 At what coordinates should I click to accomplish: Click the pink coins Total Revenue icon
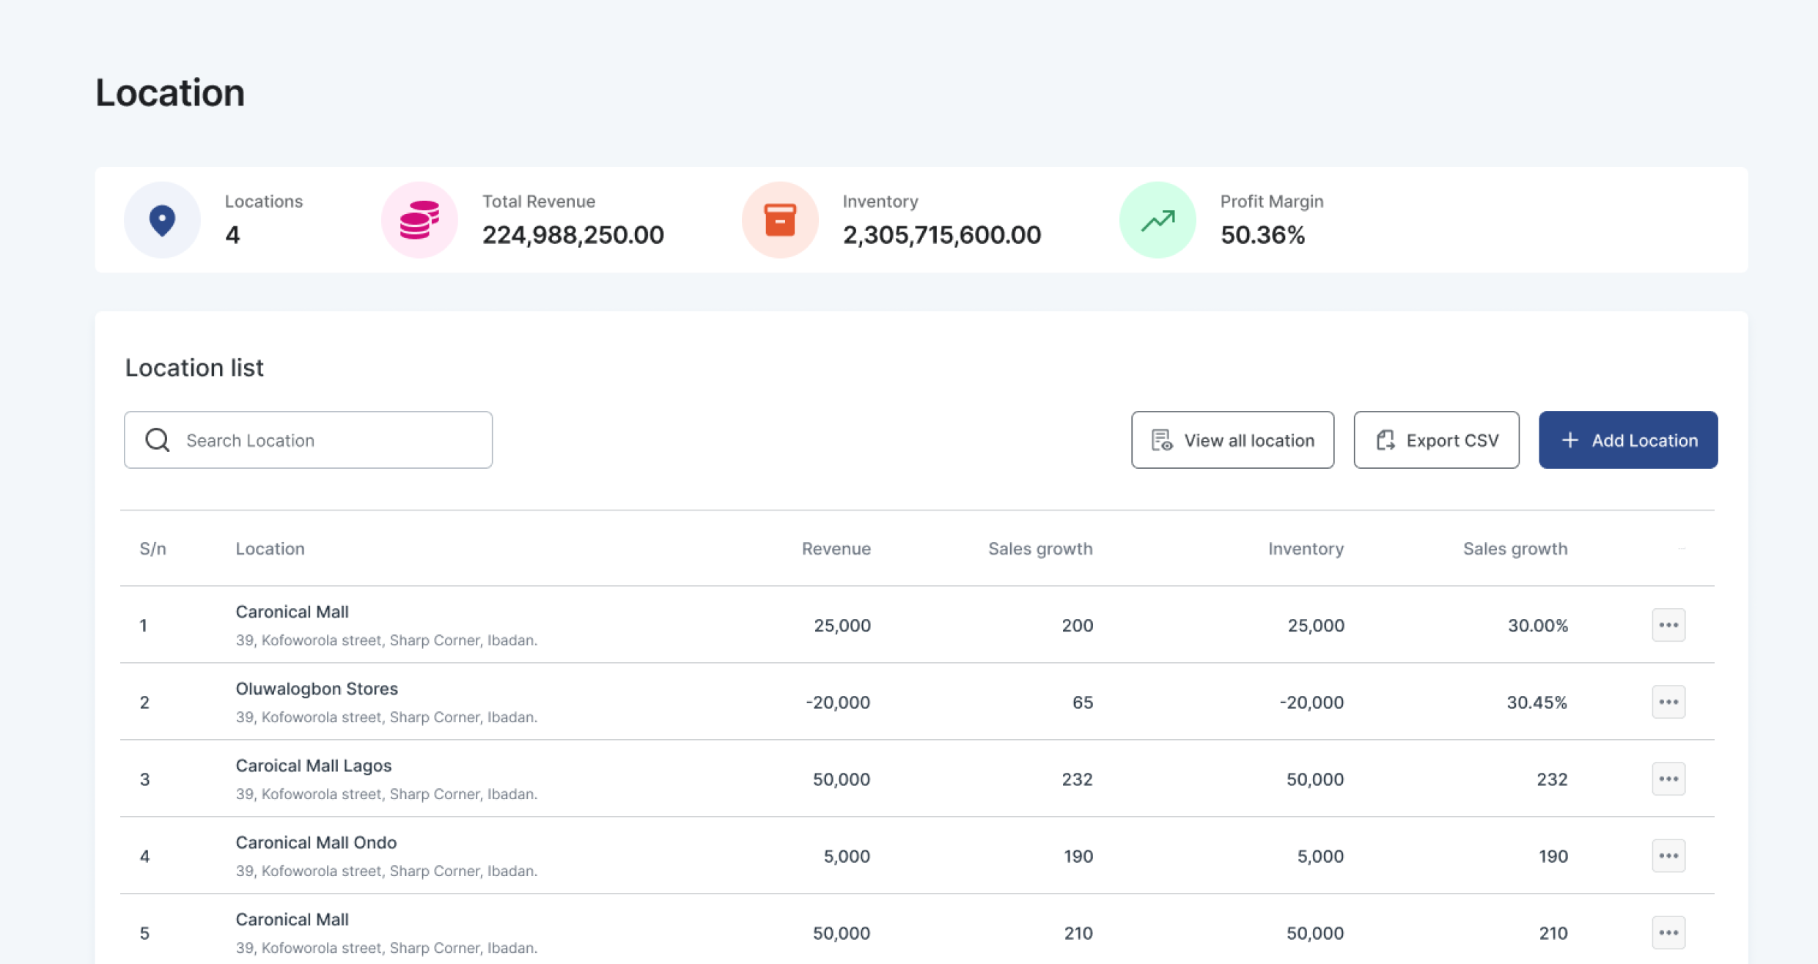point(419,220)
